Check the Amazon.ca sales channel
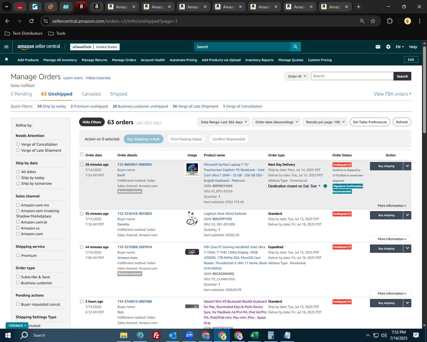This screenshot has height=342, width=427. point(18,228)
